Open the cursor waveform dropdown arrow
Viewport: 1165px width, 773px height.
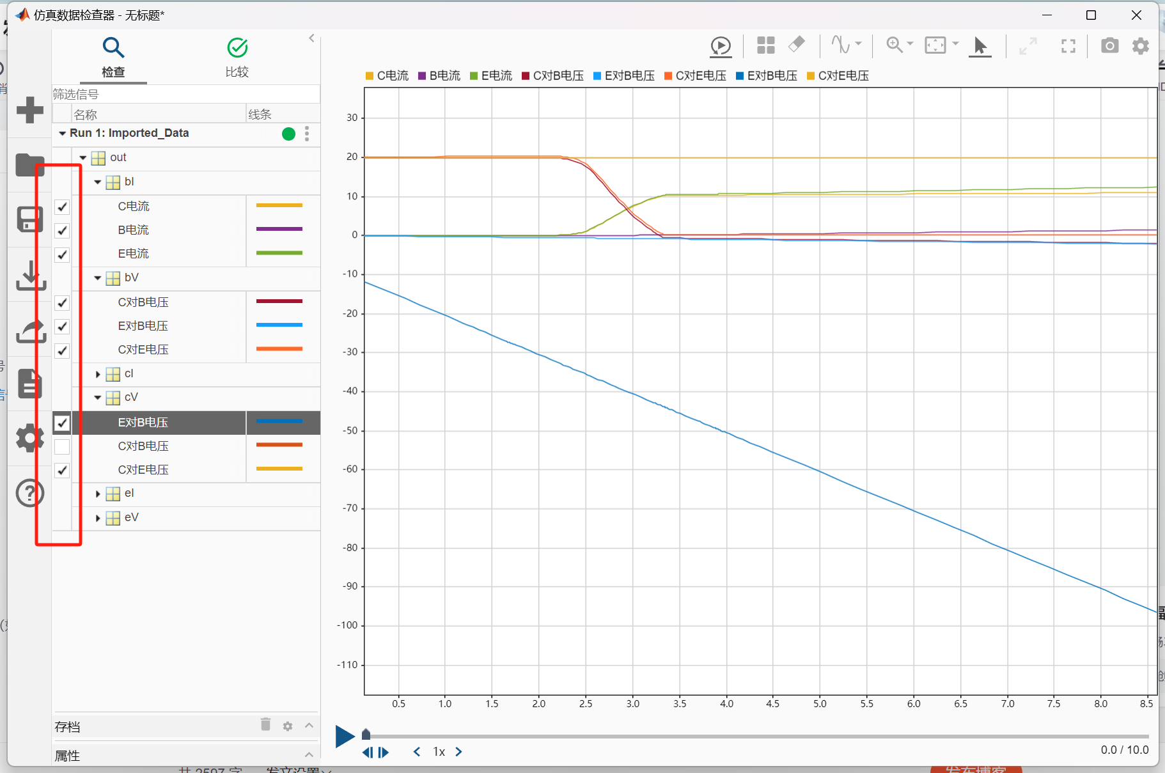click(x=859, y=43)
